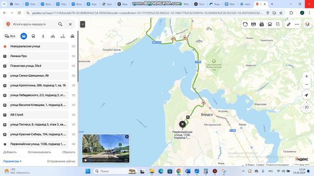
Task: Click the Бердск city label
Action: tap(207, 114)
